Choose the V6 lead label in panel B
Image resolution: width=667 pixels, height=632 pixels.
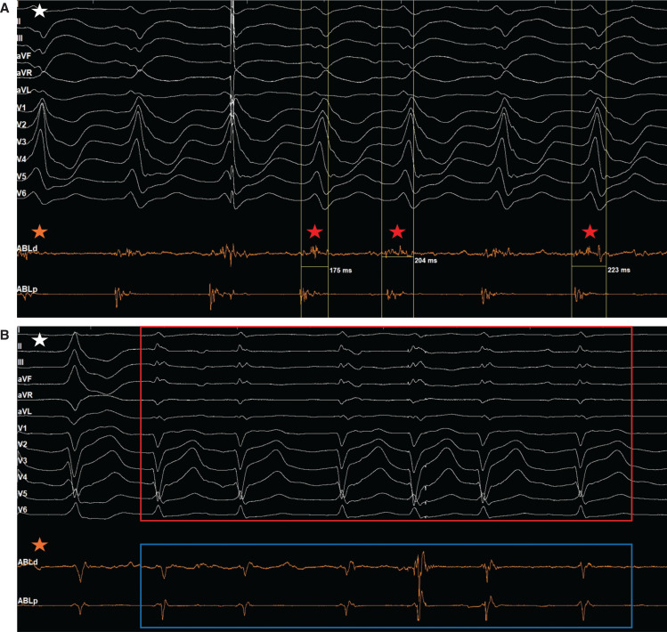click(22, 510)
